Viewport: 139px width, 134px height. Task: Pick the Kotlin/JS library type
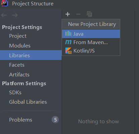91,51
